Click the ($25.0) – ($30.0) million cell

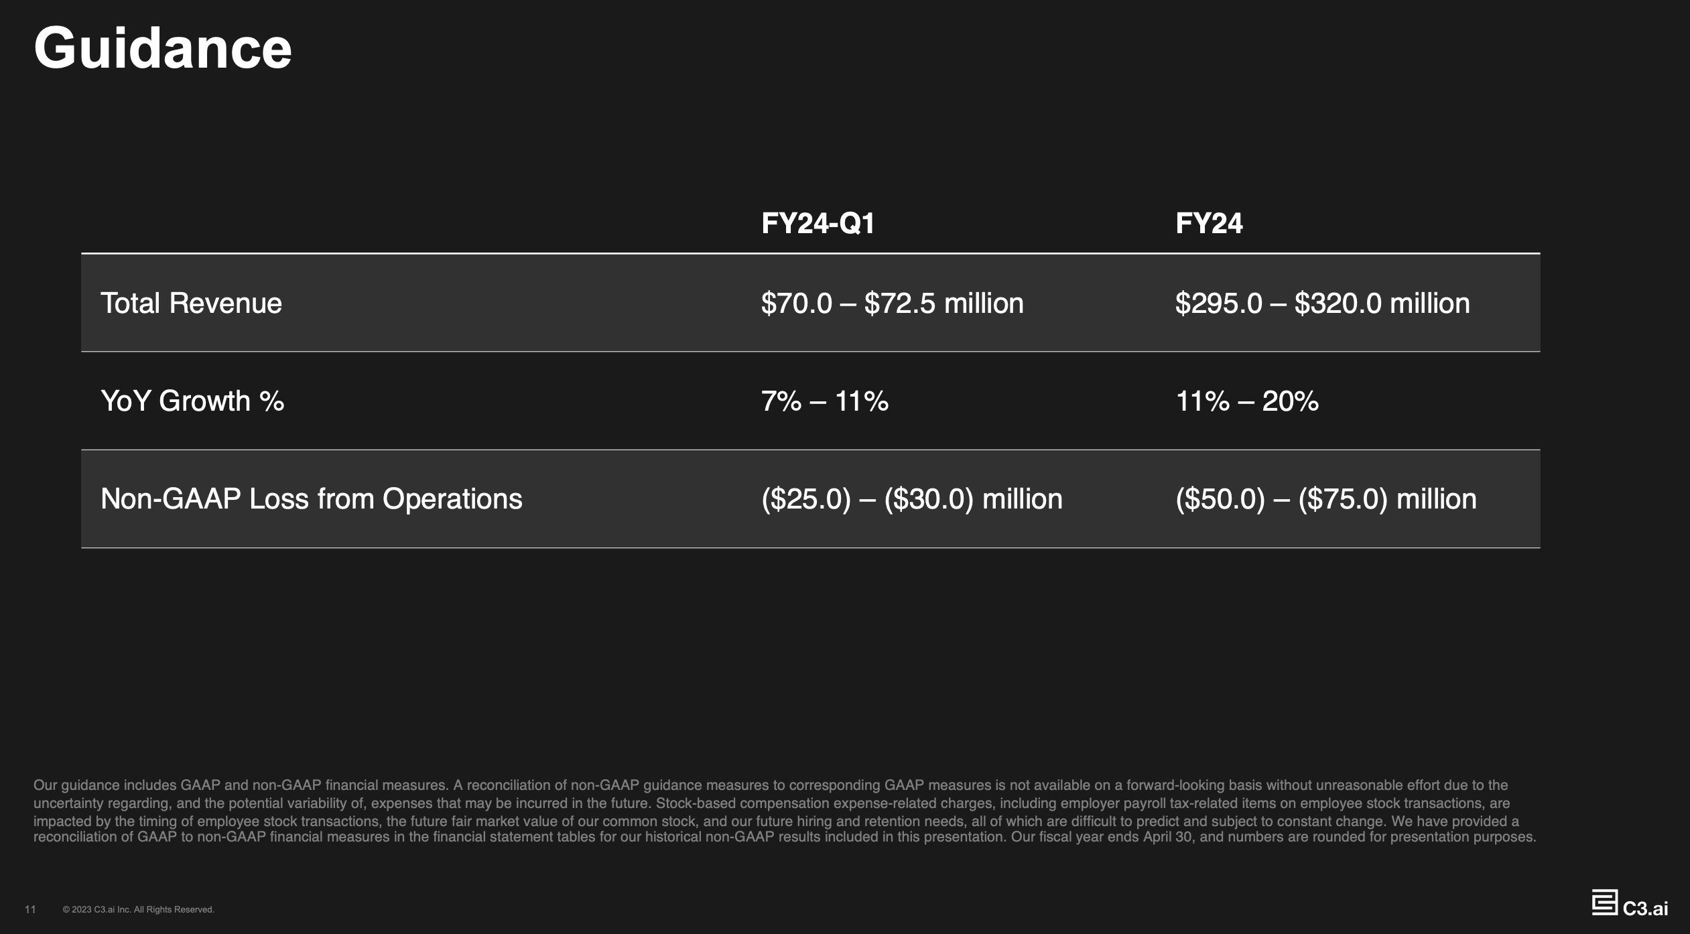tap(911, 499)
